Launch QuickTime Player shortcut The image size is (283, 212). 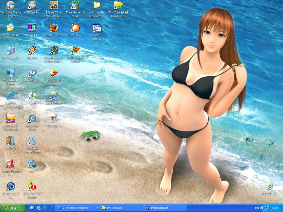[32, 118]
